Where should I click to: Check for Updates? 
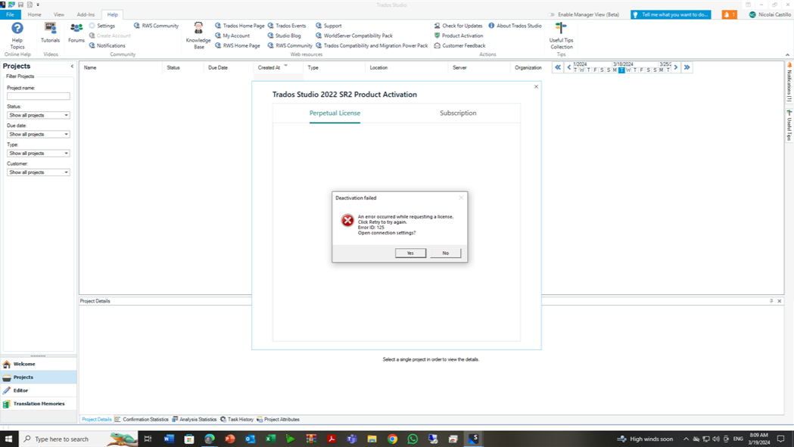coord(458,26)
